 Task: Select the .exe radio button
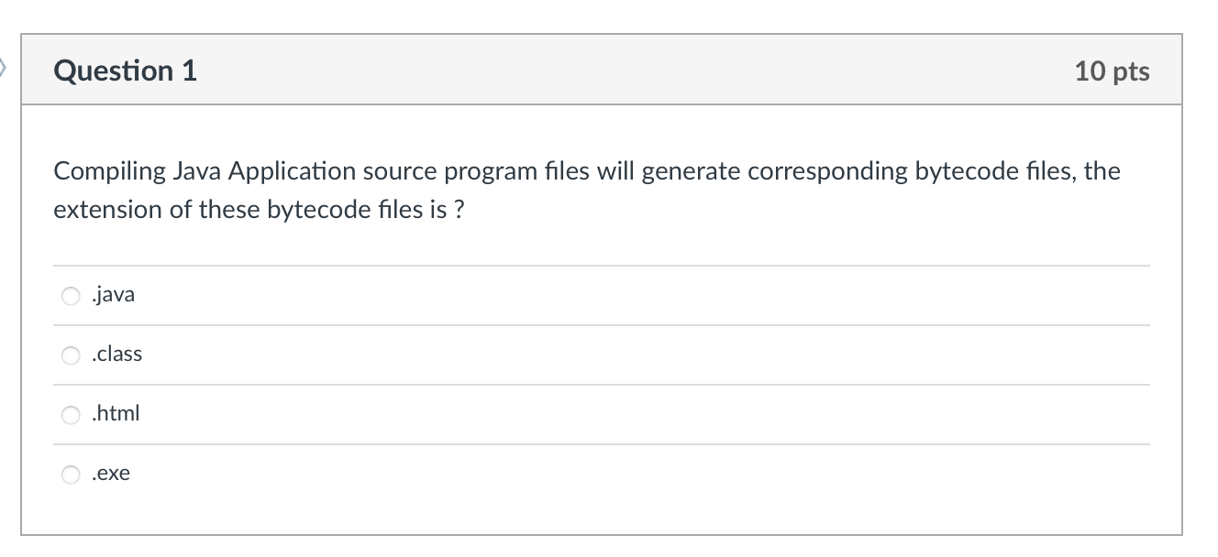(x=71, y=475)
